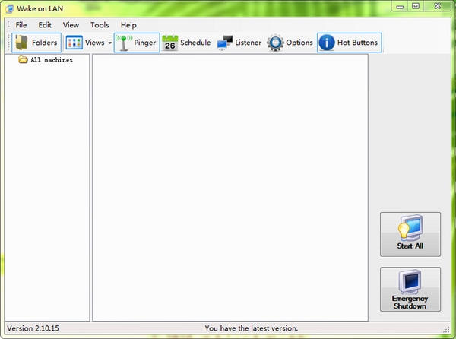
Task: Click the window resize grip in status bar
Action: click(x=446, y=329)
